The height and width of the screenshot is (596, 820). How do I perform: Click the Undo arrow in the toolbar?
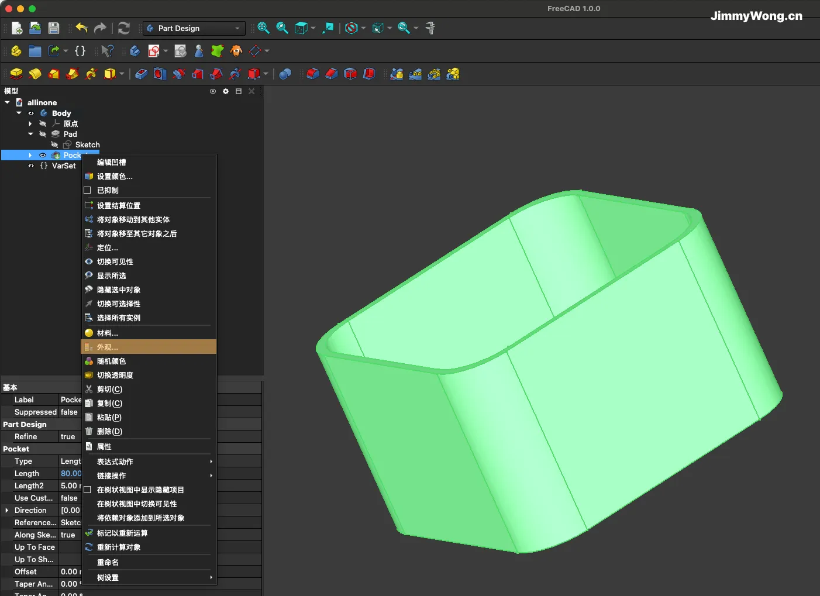[81, 28]
